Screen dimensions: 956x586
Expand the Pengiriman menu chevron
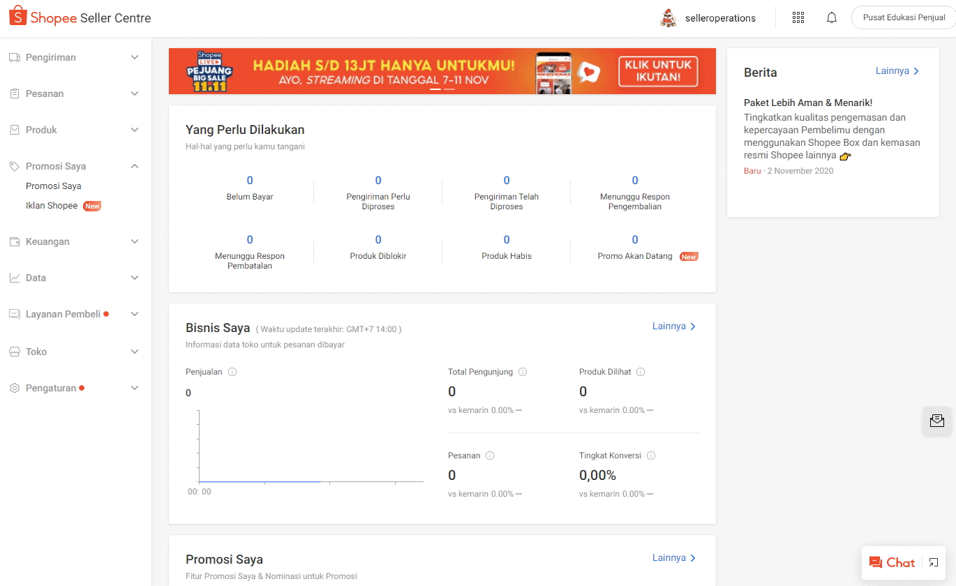(135, 57)
